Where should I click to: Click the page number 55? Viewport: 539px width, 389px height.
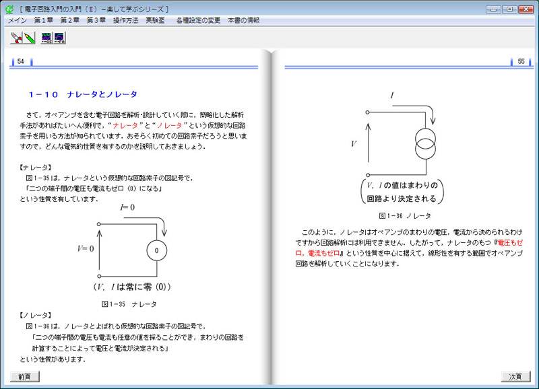tap(521, 61)
